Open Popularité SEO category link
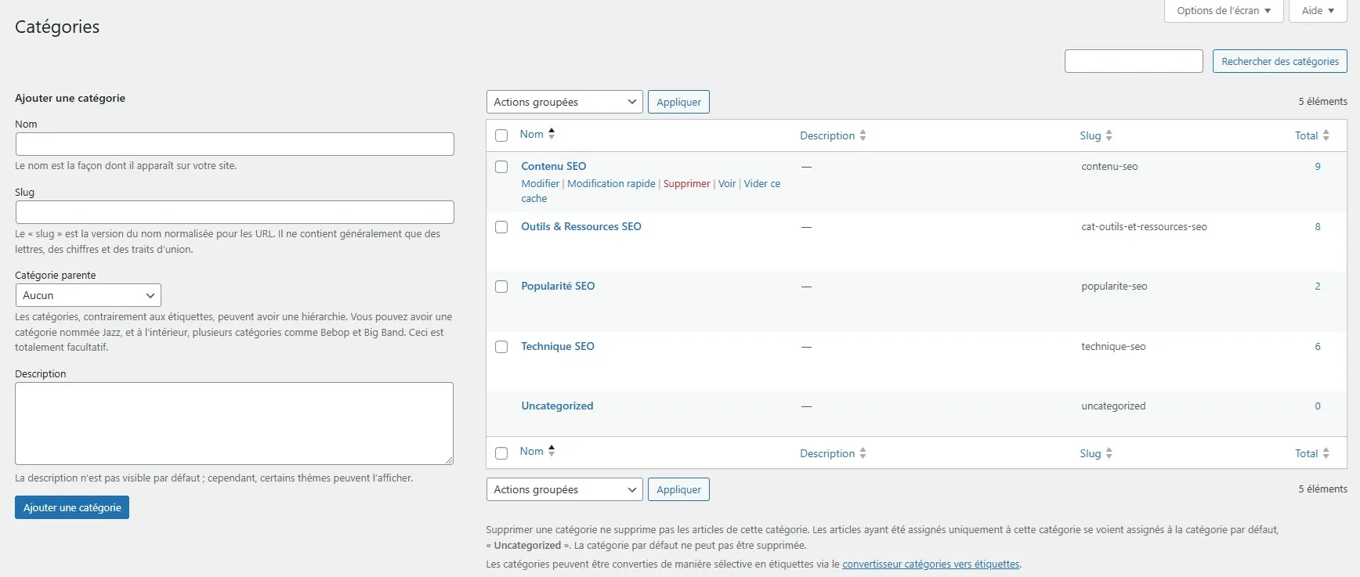The image size is (1360, 577). pos(558,286)
